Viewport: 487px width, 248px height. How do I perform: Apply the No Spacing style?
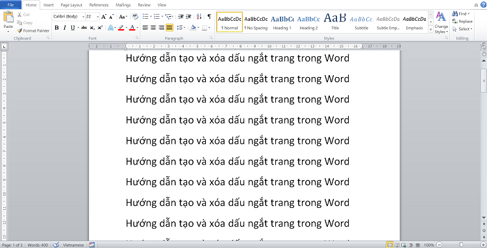256,22
